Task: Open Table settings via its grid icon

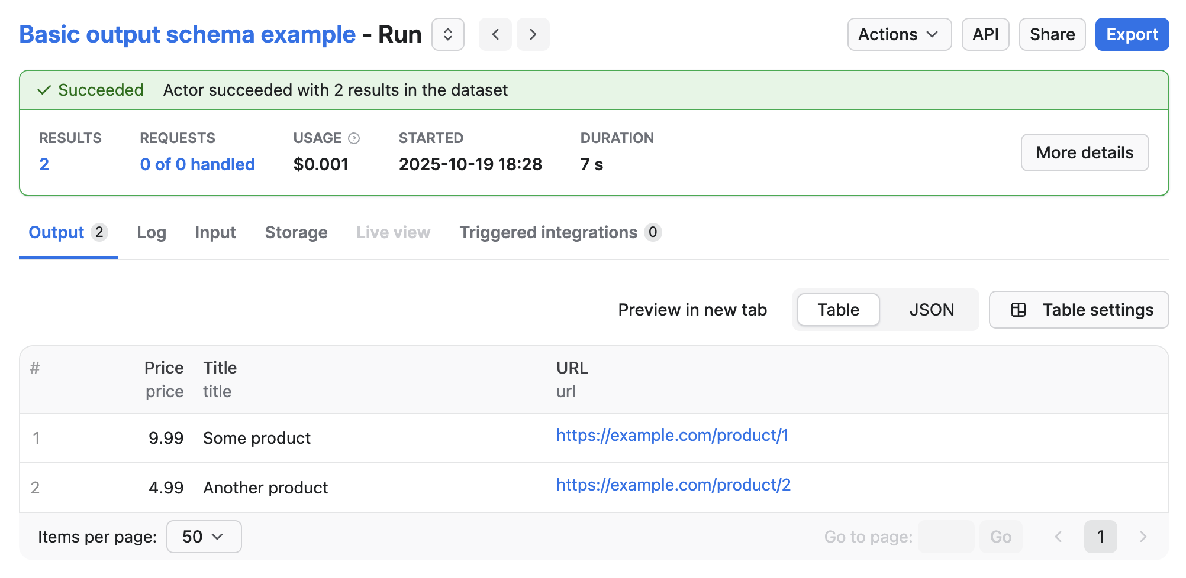Action: pyautogui.click(x=1019, y=309)
